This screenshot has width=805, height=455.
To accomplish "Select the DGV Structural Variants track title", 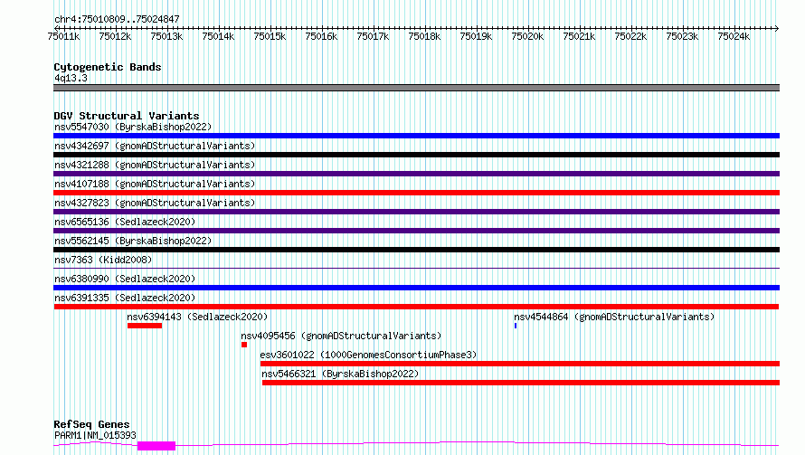I will click(127, 116).
